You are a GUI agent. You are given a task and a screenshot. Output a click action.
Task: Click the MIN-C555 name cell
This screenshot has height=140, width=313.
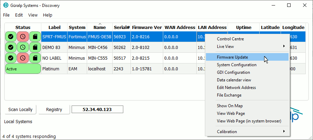pyautogui.click(x=100, y=58)
